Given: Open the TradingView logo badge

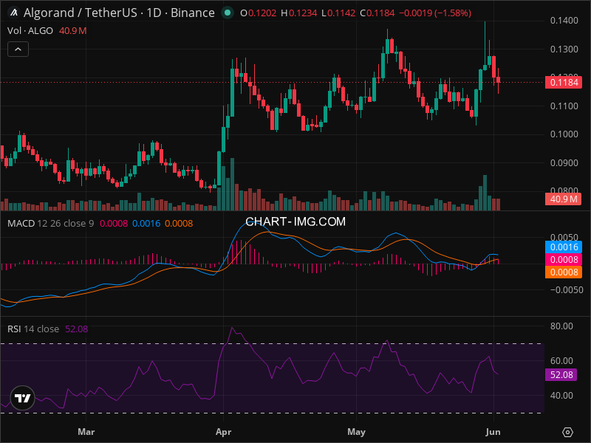Looking at the screenshot, I should (x=23, y=398).
